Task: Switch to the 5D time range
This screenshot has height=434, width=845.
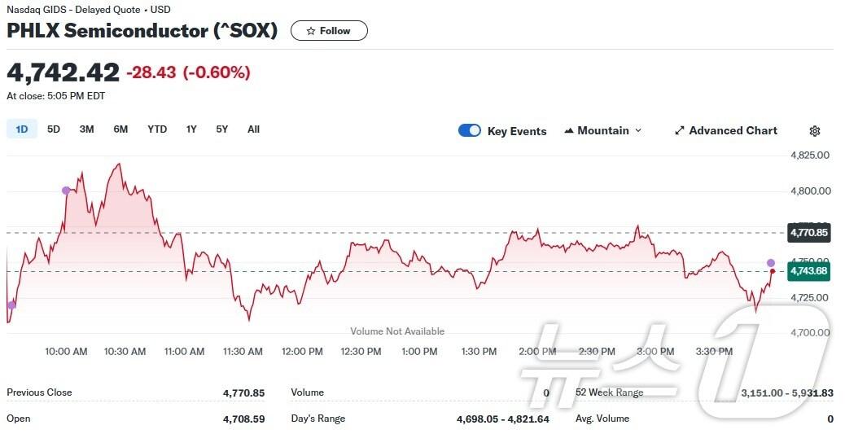Action: 54,129
